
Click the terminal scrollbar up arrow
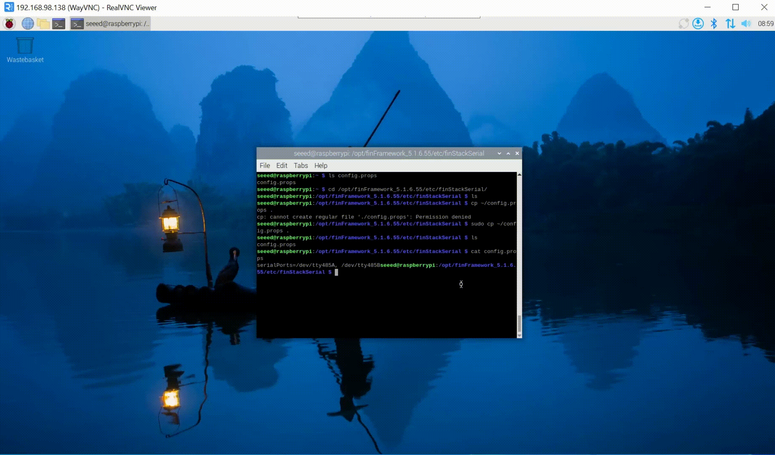pyautogui.click(x=519, y=175)
